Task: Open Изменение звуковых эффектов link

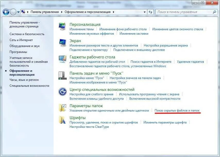Action: click(92, 34)
